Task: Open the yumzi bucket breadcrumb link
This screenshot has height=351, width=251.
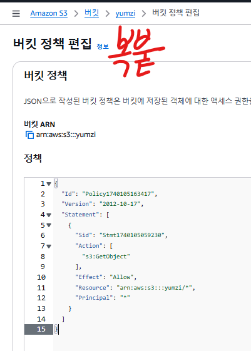Action: pos(125,13)
